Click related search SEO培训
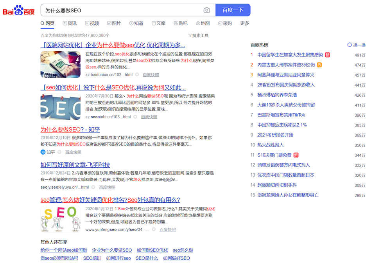Screen dimensions: 391x267 click(x=92, y=258)
